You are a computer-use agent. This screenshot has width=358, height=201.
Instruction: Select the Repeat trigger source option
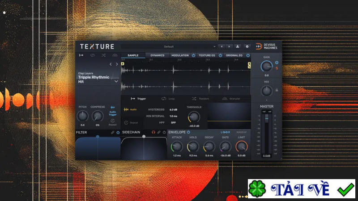pos(131,122)
